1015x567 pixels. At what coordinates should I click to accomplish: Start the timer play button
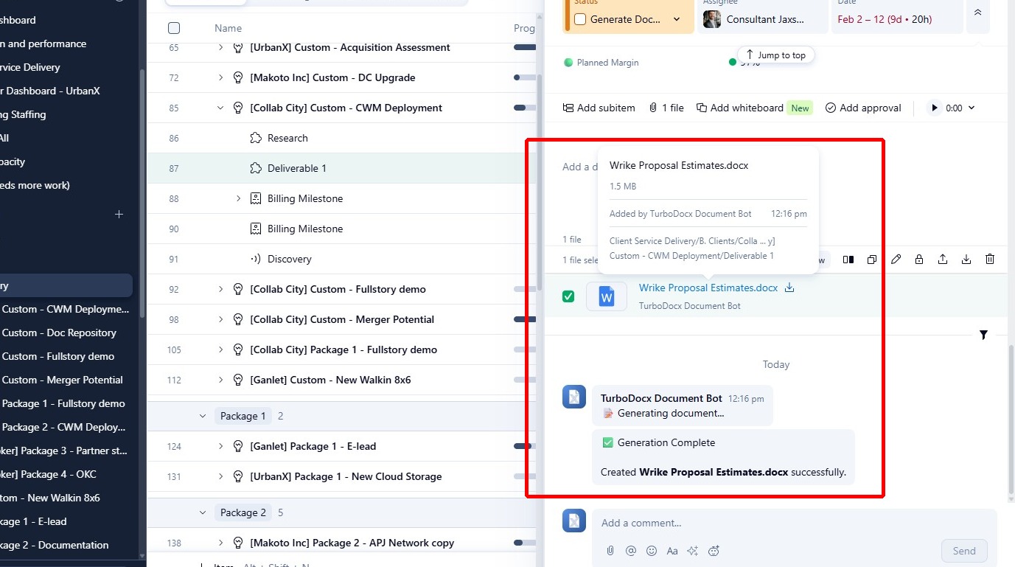(935, 108)
